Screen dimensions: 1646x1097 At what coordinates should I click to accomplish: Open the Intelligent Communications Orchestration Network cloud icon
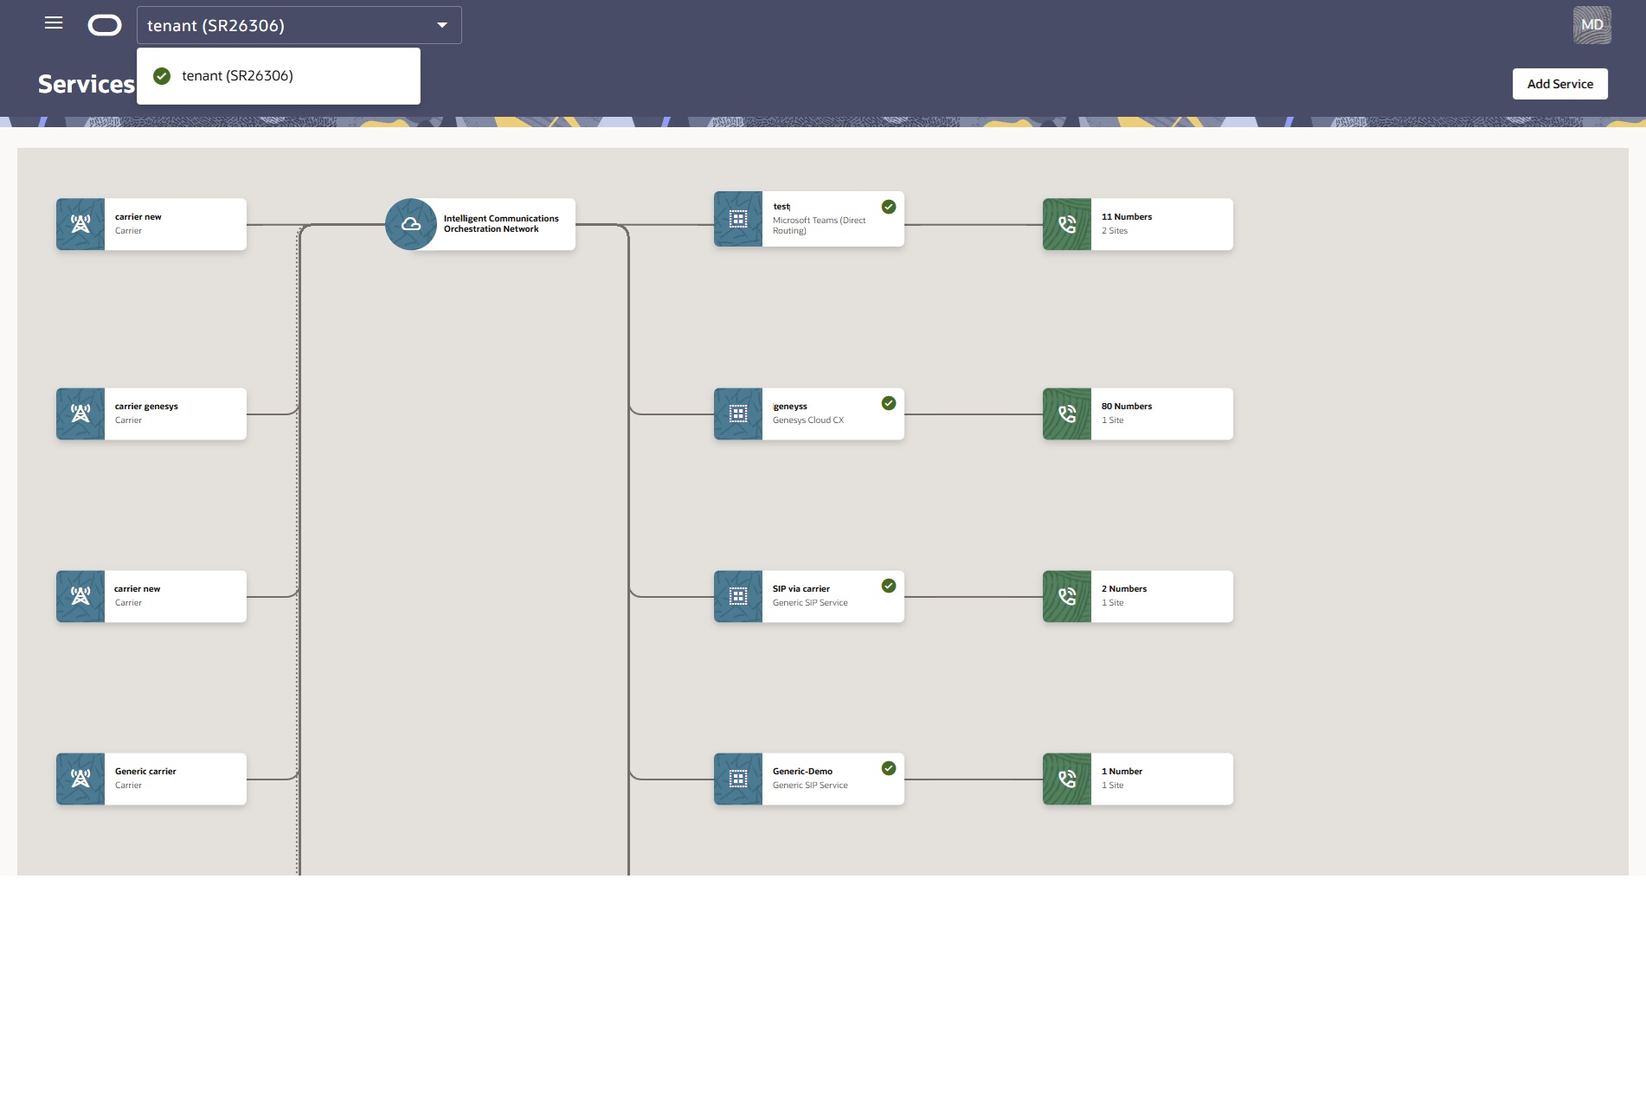410,223
